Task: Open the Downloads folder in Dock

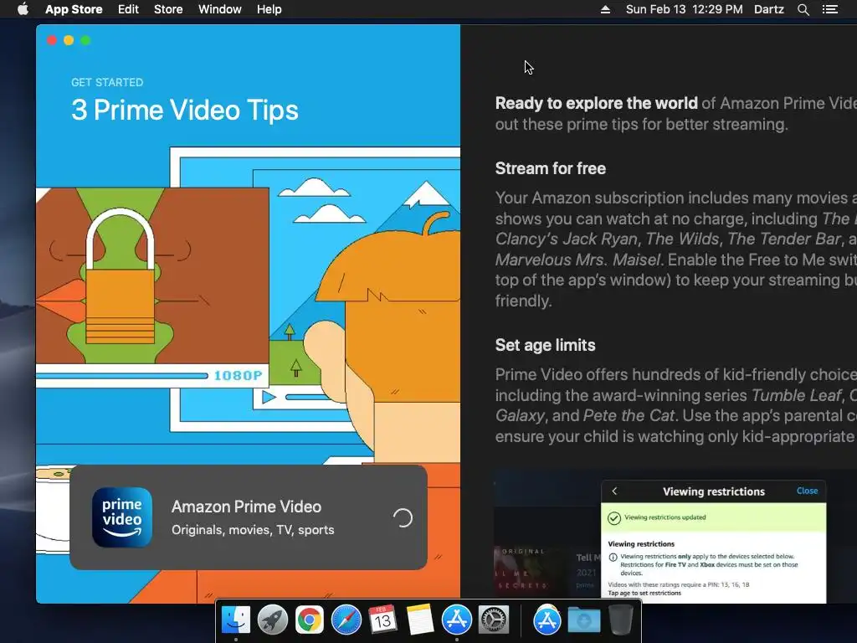Action: click(x=583, y=620)
